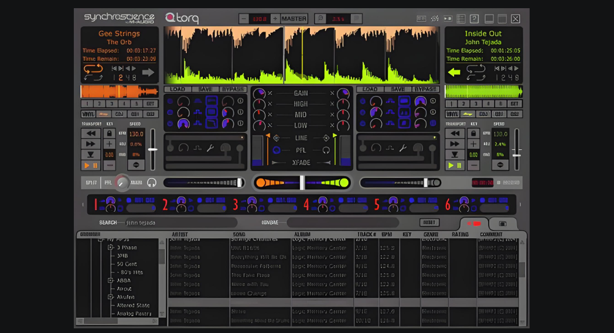Adjust left channel volume slider handle
This screenshot has height=333, width=614.
point(239,183)
